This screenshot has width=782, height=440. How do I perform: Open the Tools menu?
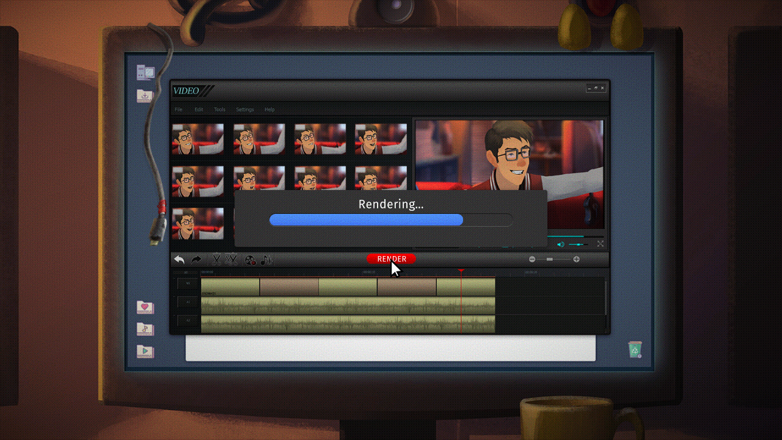[219, 109]
